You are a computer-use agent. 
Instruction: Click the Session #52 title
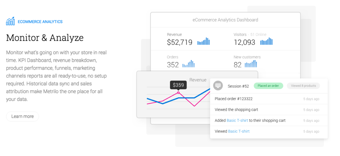pos(238,86)
